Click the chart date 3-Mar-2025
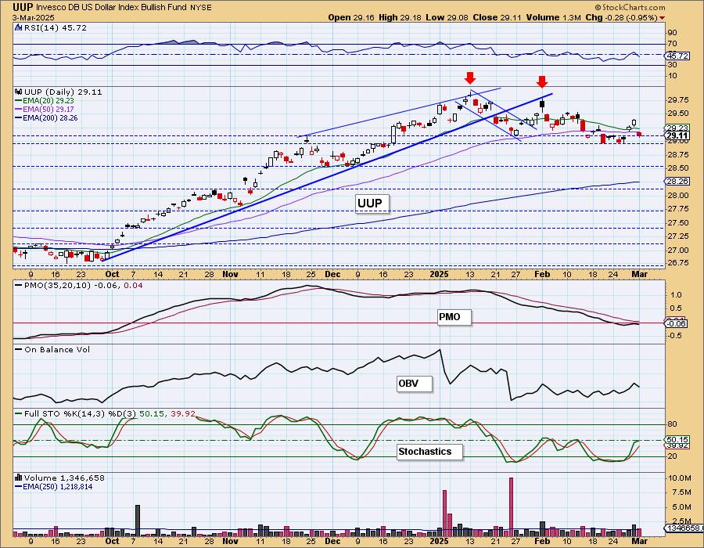The width and height of the screenshot is (704, 548). coord(33,18)
